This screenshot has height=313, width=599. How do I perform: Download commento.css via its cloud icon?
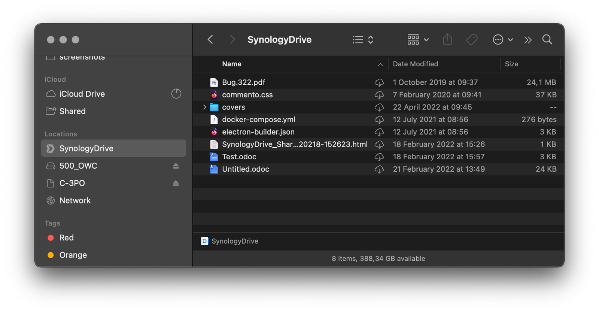point(379,95)
